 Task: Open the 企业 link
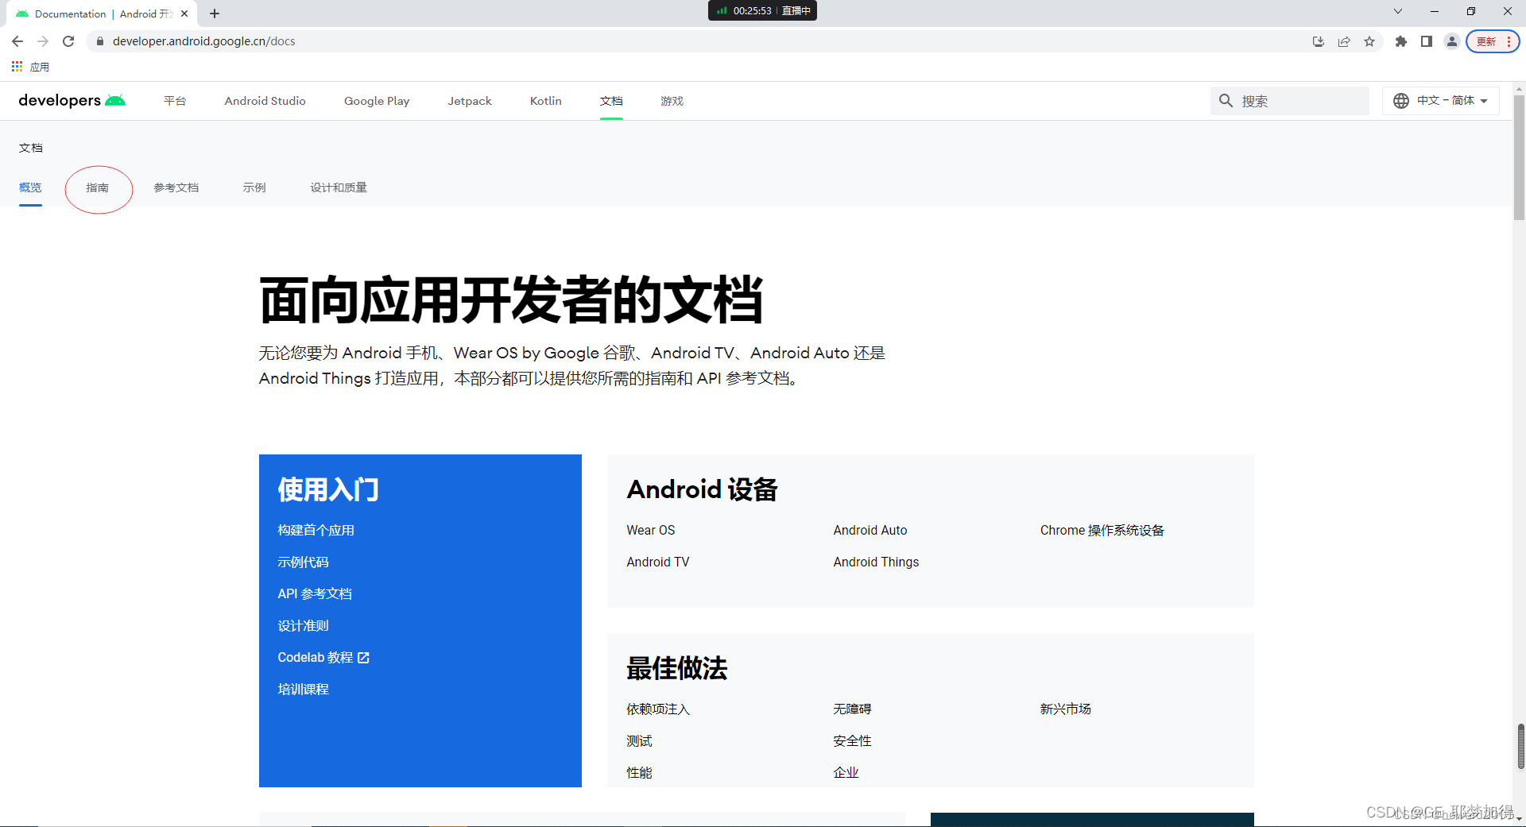point(846,772)
